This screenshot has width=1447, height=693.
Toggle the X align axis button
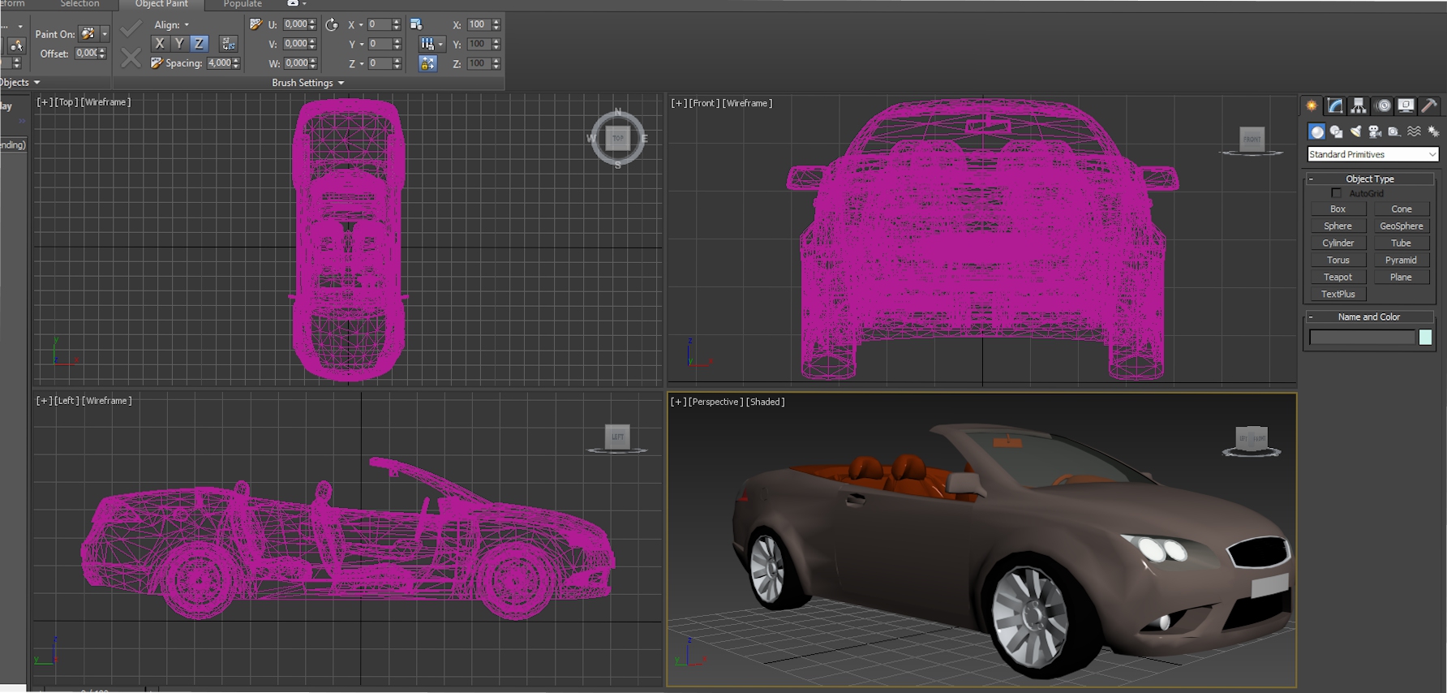point(160,44)
